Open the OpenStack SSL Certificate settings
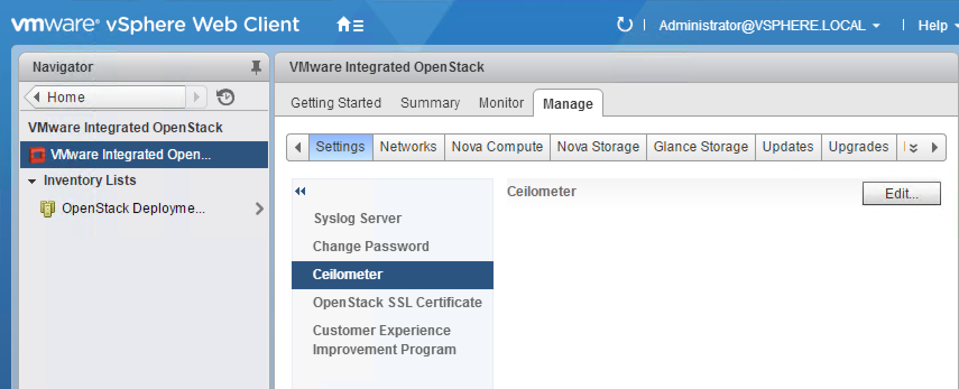 click(397, 303)
